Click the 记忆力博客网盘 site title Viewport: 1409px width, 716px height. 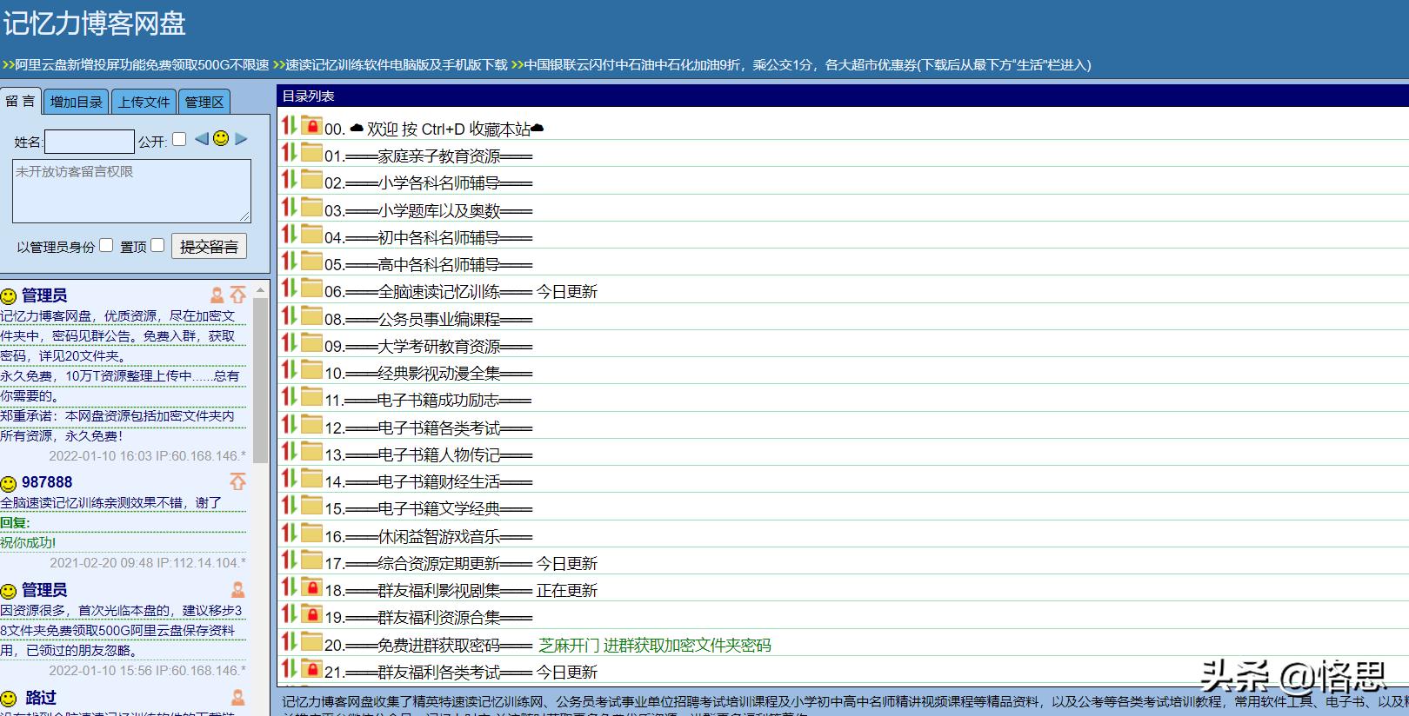coord(94,23)
